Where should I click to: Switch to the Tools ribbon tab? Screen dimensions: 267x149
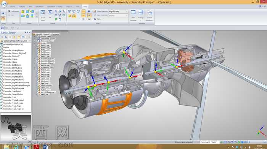[x=77, y=6]
